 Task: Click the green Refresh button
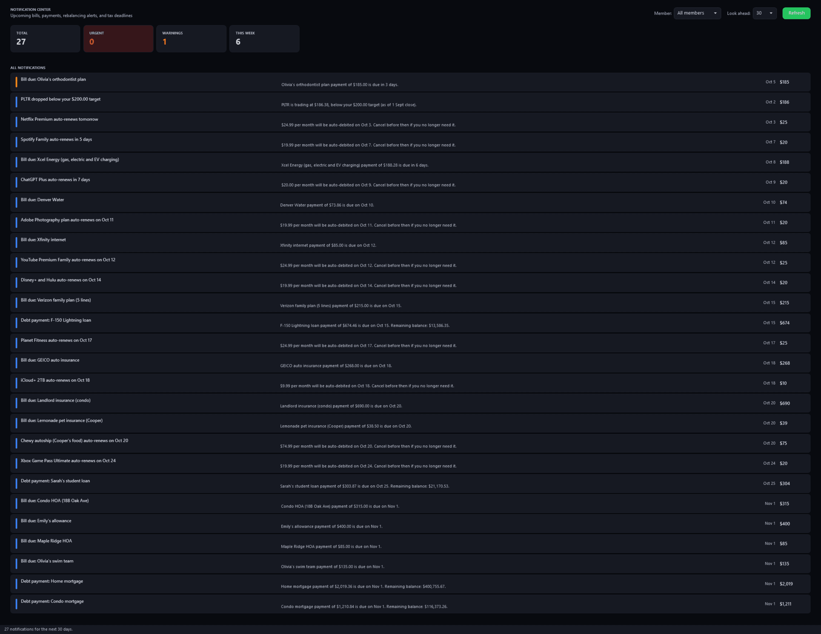[796, 13]
